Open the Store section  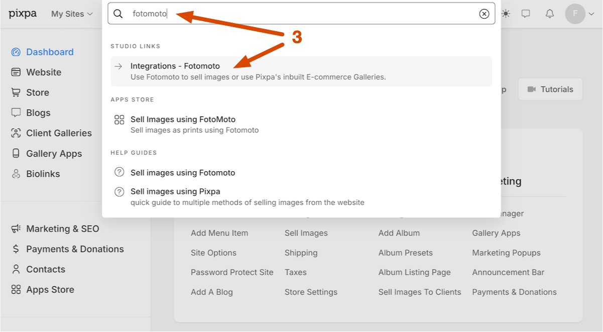click(38, 92)
